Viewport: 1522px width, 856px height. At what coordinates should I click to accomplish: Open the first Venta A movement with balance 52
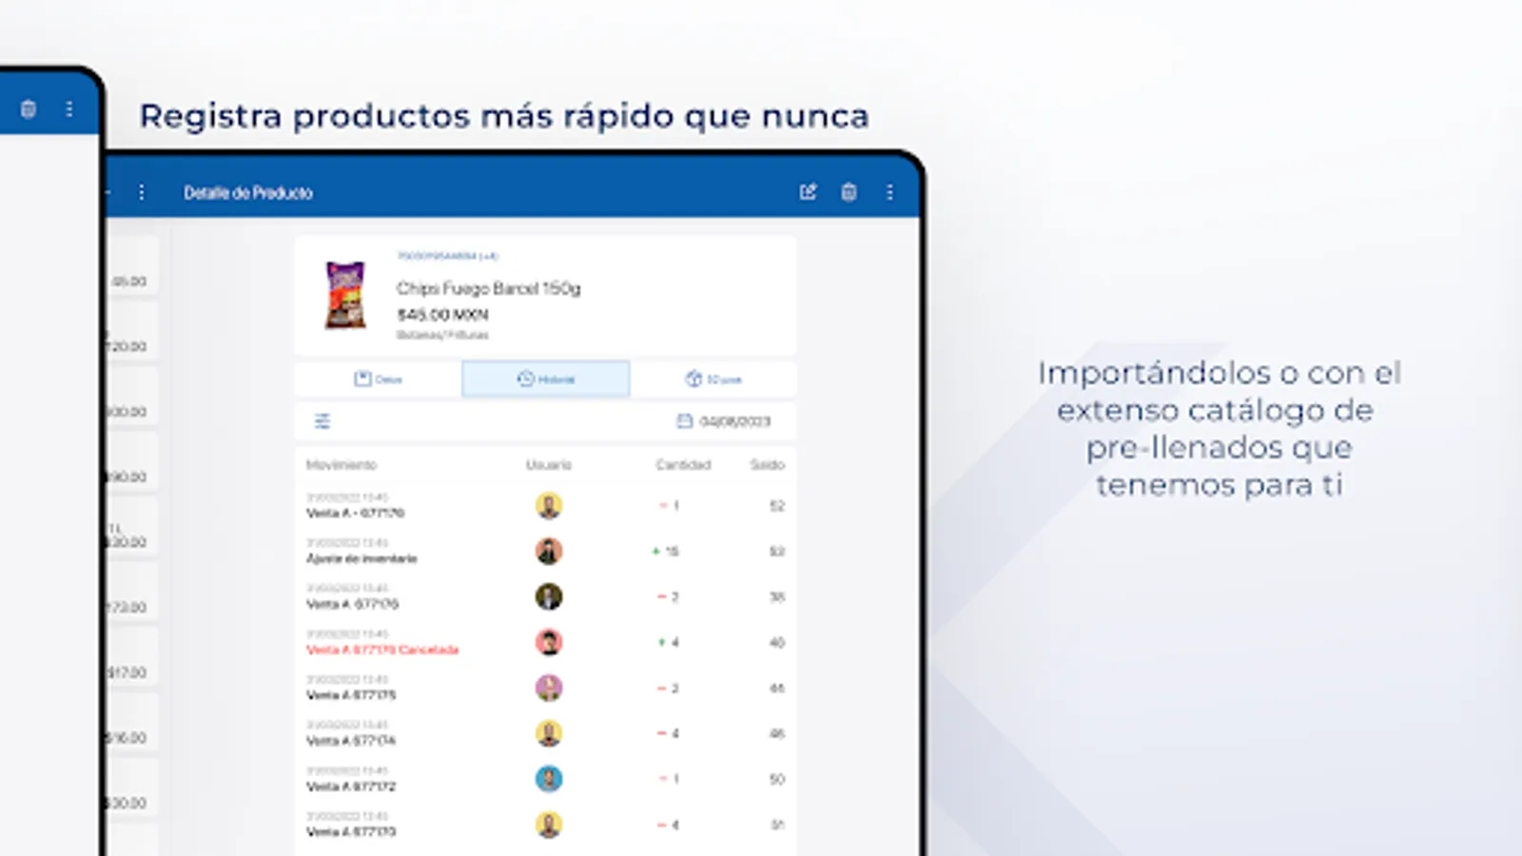[545, 506]
